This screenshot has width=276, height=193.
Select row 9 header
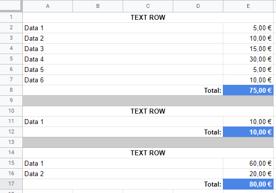click(x=11, y=101)
